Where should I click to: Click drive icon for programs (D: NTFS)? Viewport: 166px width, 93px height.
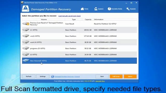coord(26,48)
